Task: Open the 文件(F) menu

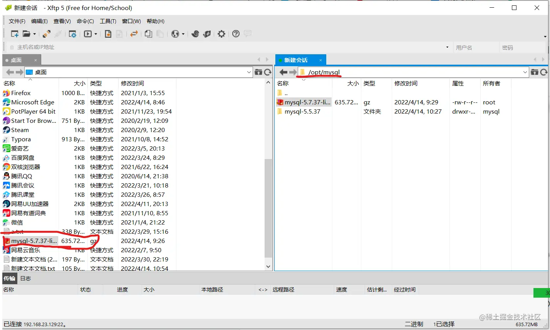Action: 17,21
